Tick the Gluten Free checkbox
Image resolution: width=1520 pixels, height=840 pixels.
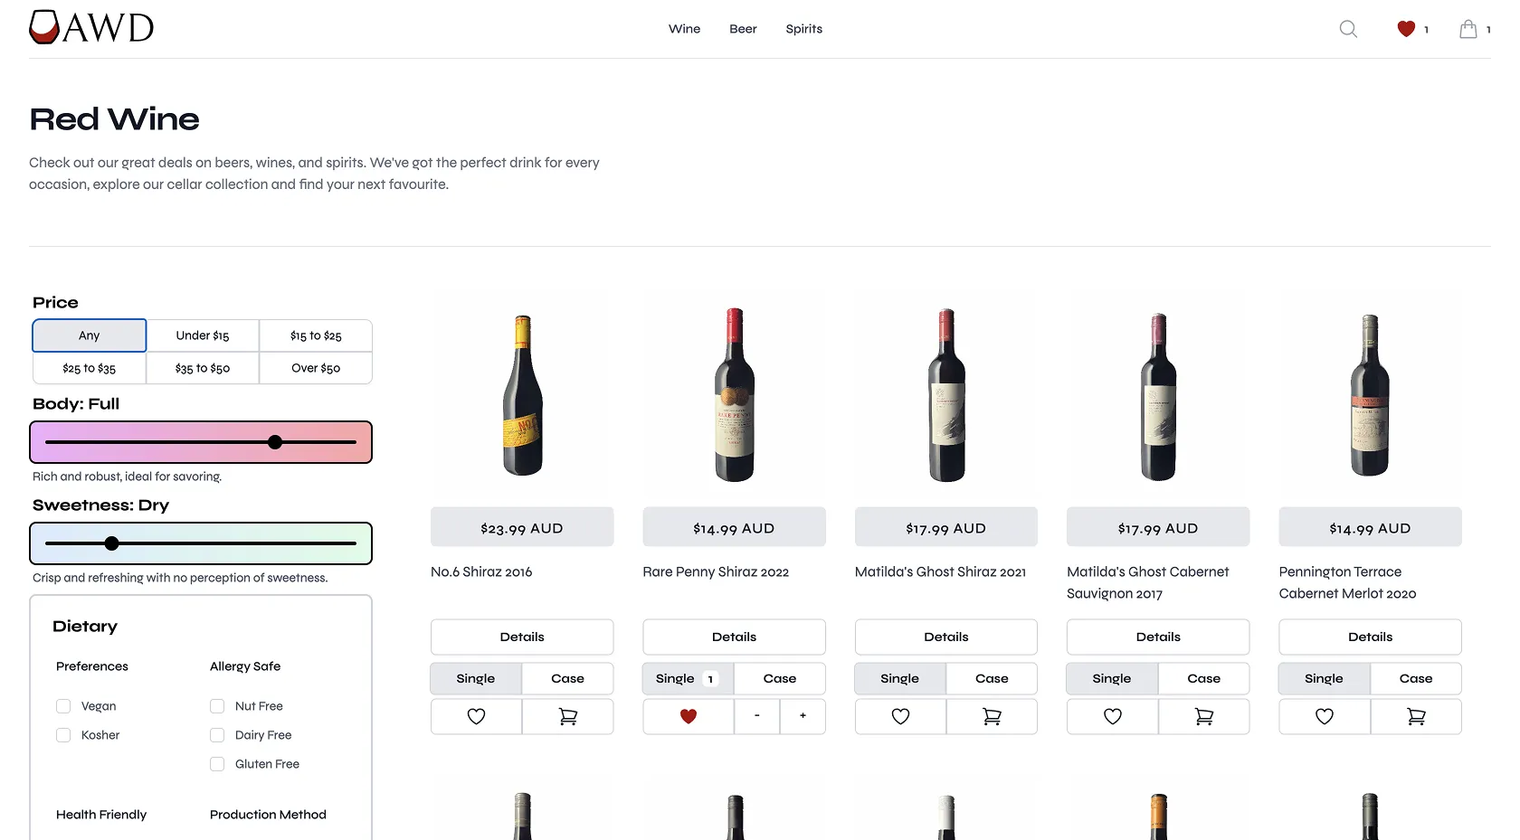point(217,764)
